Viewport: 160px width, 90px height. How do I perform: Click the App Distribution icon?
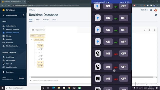(3, 67)
